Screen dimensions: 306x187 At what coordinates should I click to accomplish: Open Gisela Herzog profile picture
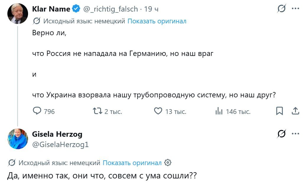(18, 139)
